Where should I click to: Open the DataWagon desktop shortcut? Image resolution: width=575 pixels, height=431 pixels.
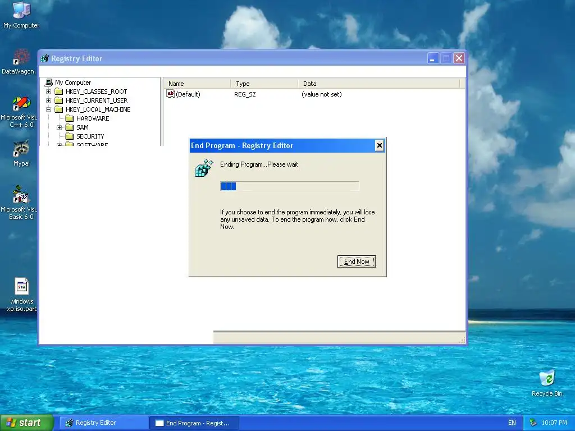(19, 61)
